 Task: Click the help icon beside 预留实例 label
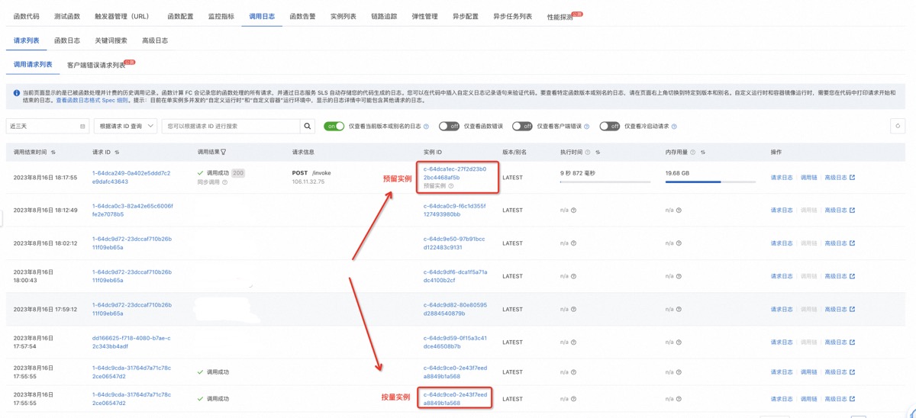click(x=451, y=186)
